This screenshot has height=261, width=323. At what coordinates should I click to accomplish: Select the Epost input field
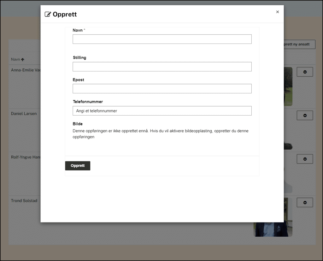pyautogui.click(x=162, y=88)
